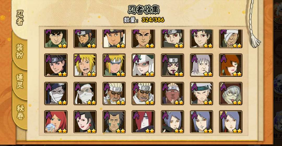Select the gold-framed blue-haired ninja card
This screenshot has width=282, height=146.
[x=231, y=122]
